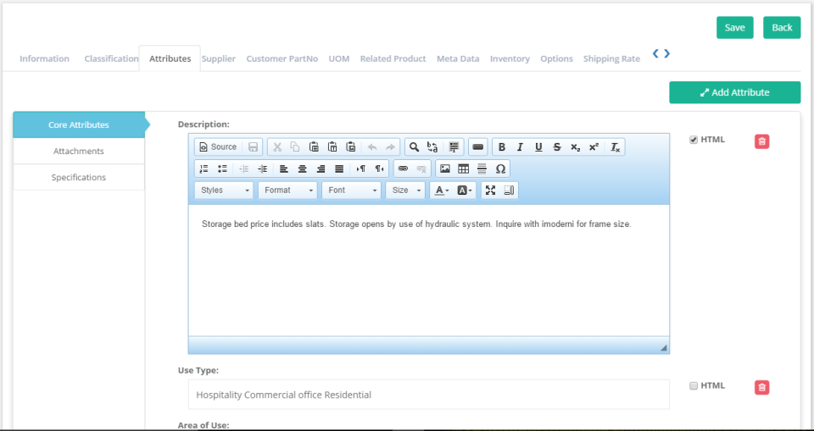Insert a bulleted list

click(x=222, y=169)
